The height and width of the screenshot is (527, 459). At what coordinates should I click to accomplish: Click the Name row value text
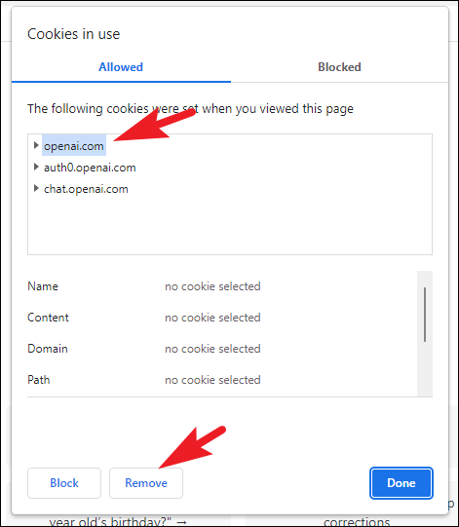pyautogui.click(x=212, y=286)
